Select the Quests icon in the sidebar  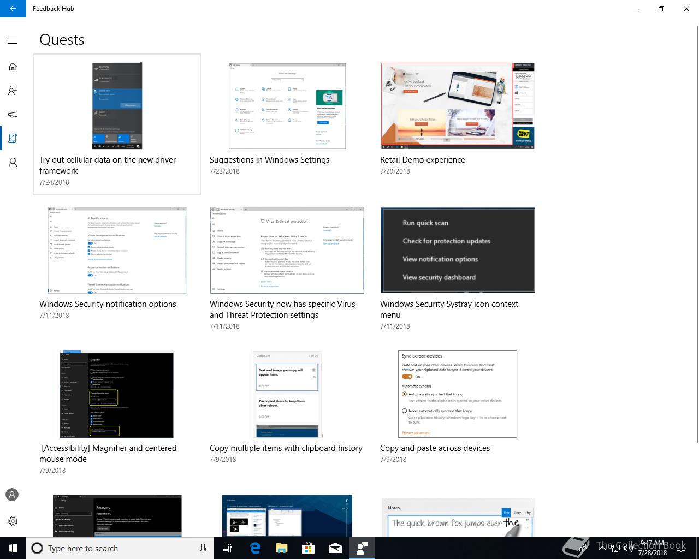(13, 139)
